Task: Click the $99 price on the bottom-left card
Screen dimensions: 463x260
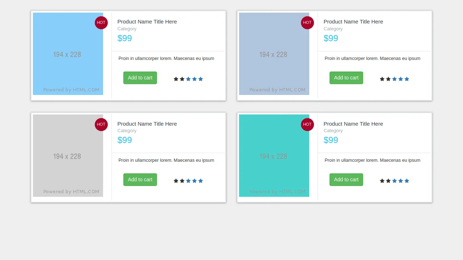Action: click(x=124, y=140)
